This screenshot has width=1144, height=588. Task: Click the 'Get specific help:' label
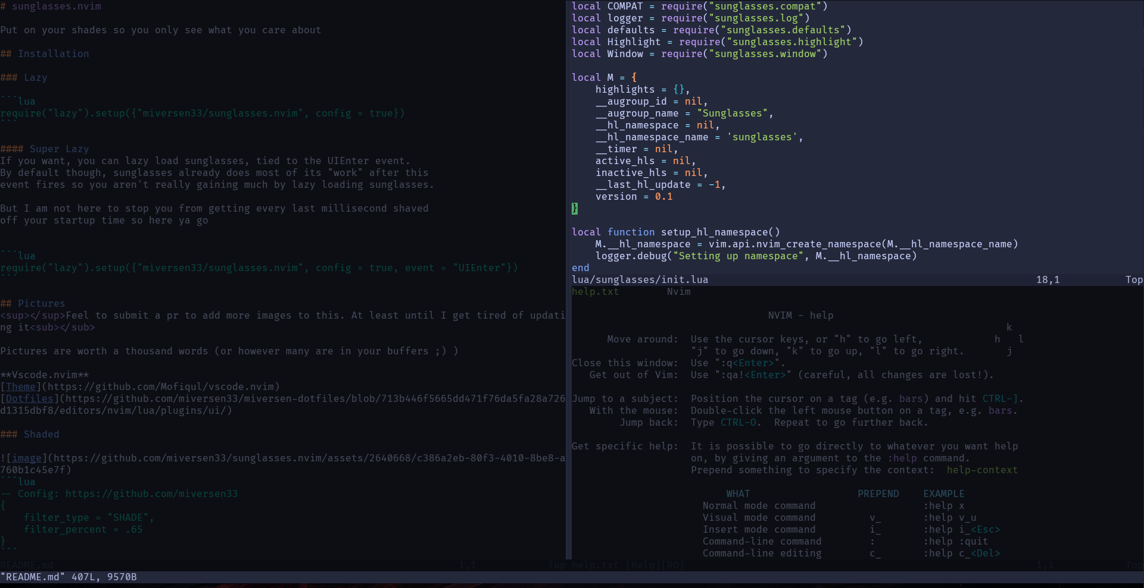tap(625, 446)
